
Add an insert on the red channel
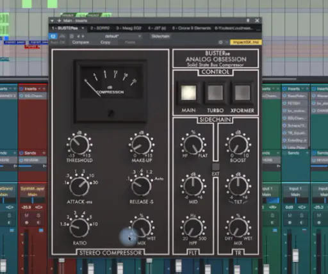[44, 88]
